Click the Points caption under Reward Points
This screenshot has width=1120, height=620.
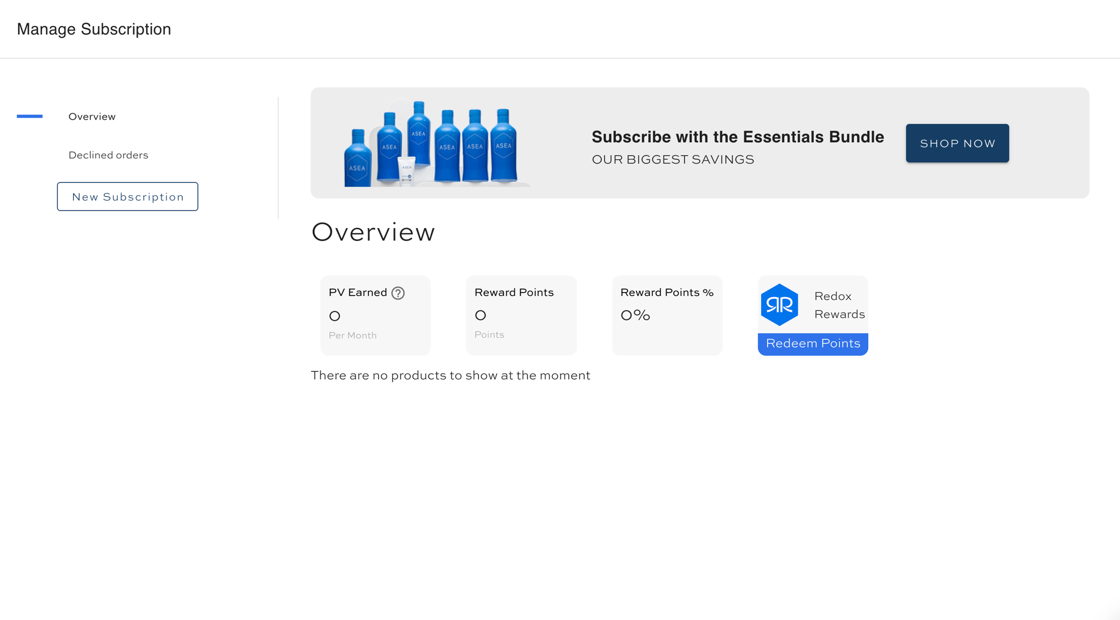point(489,335)
